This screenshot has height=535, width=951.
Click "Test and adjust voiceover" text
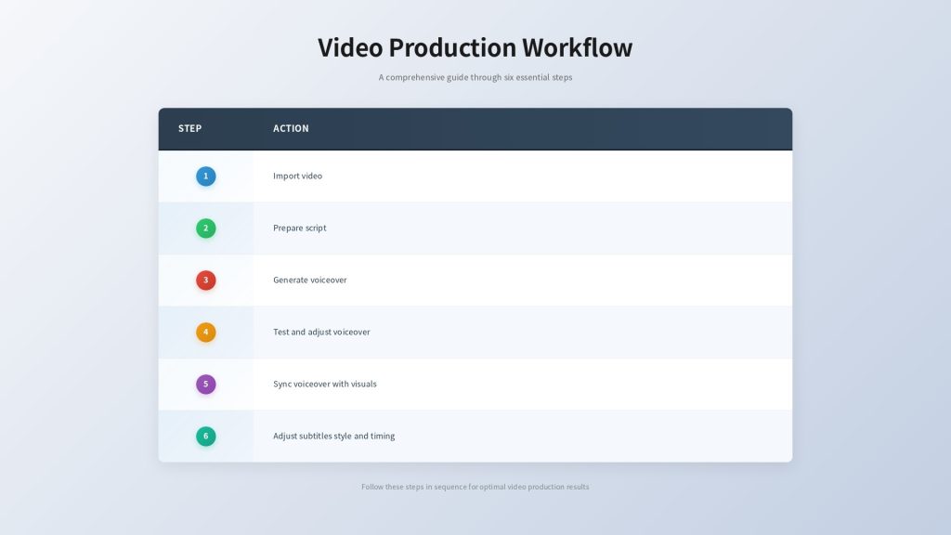[321, 332]
